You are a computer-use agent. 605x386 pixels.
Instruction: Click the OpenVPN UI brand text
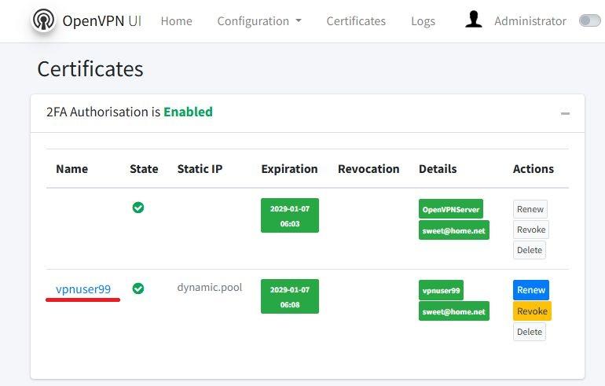[102, 21]
